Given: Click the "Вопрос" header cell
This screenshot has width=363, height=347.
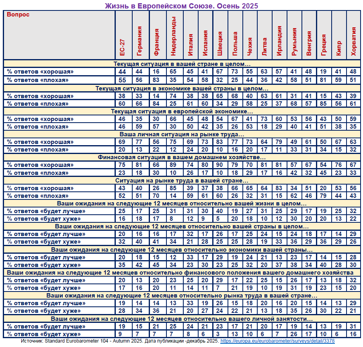Looking at the screenshot, I should coord(18,14).
